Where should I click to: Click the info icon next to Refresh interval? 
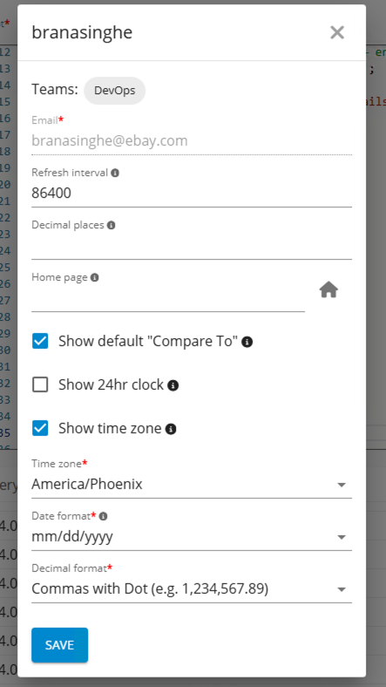[115, 173]
